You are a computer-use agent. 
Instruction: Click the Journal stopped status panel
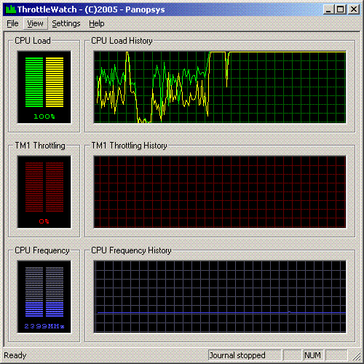245,355
